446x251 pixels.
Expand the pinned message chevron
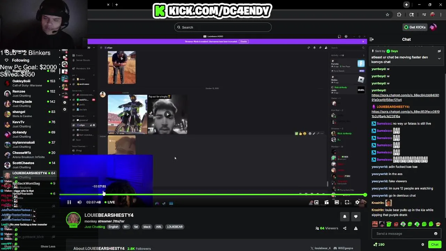click(x=439, y=59)
